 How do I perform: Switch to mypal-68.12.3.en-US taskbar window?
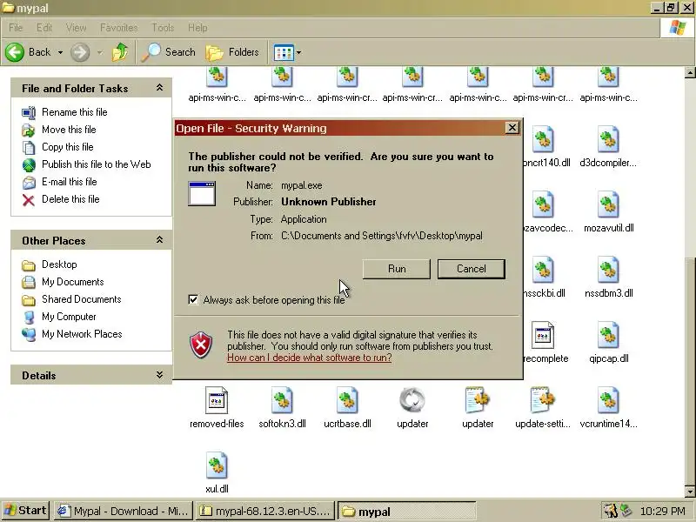click(265, 512)
